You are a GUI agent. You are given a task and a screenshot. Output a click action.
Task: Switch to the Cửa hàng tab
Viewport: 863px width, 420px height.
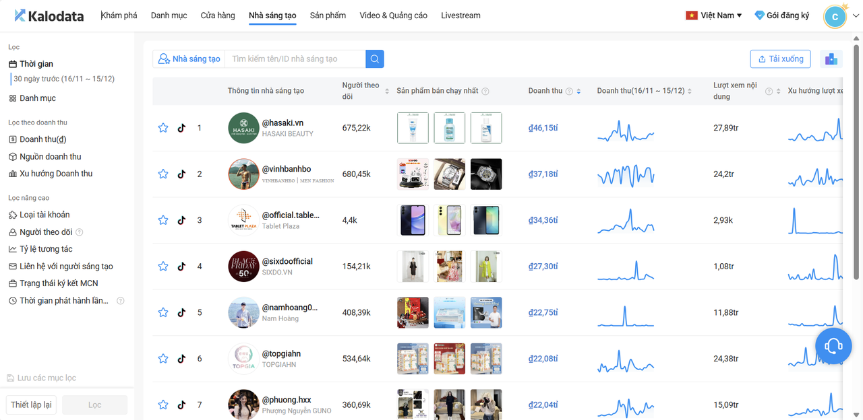click(218, 15)
